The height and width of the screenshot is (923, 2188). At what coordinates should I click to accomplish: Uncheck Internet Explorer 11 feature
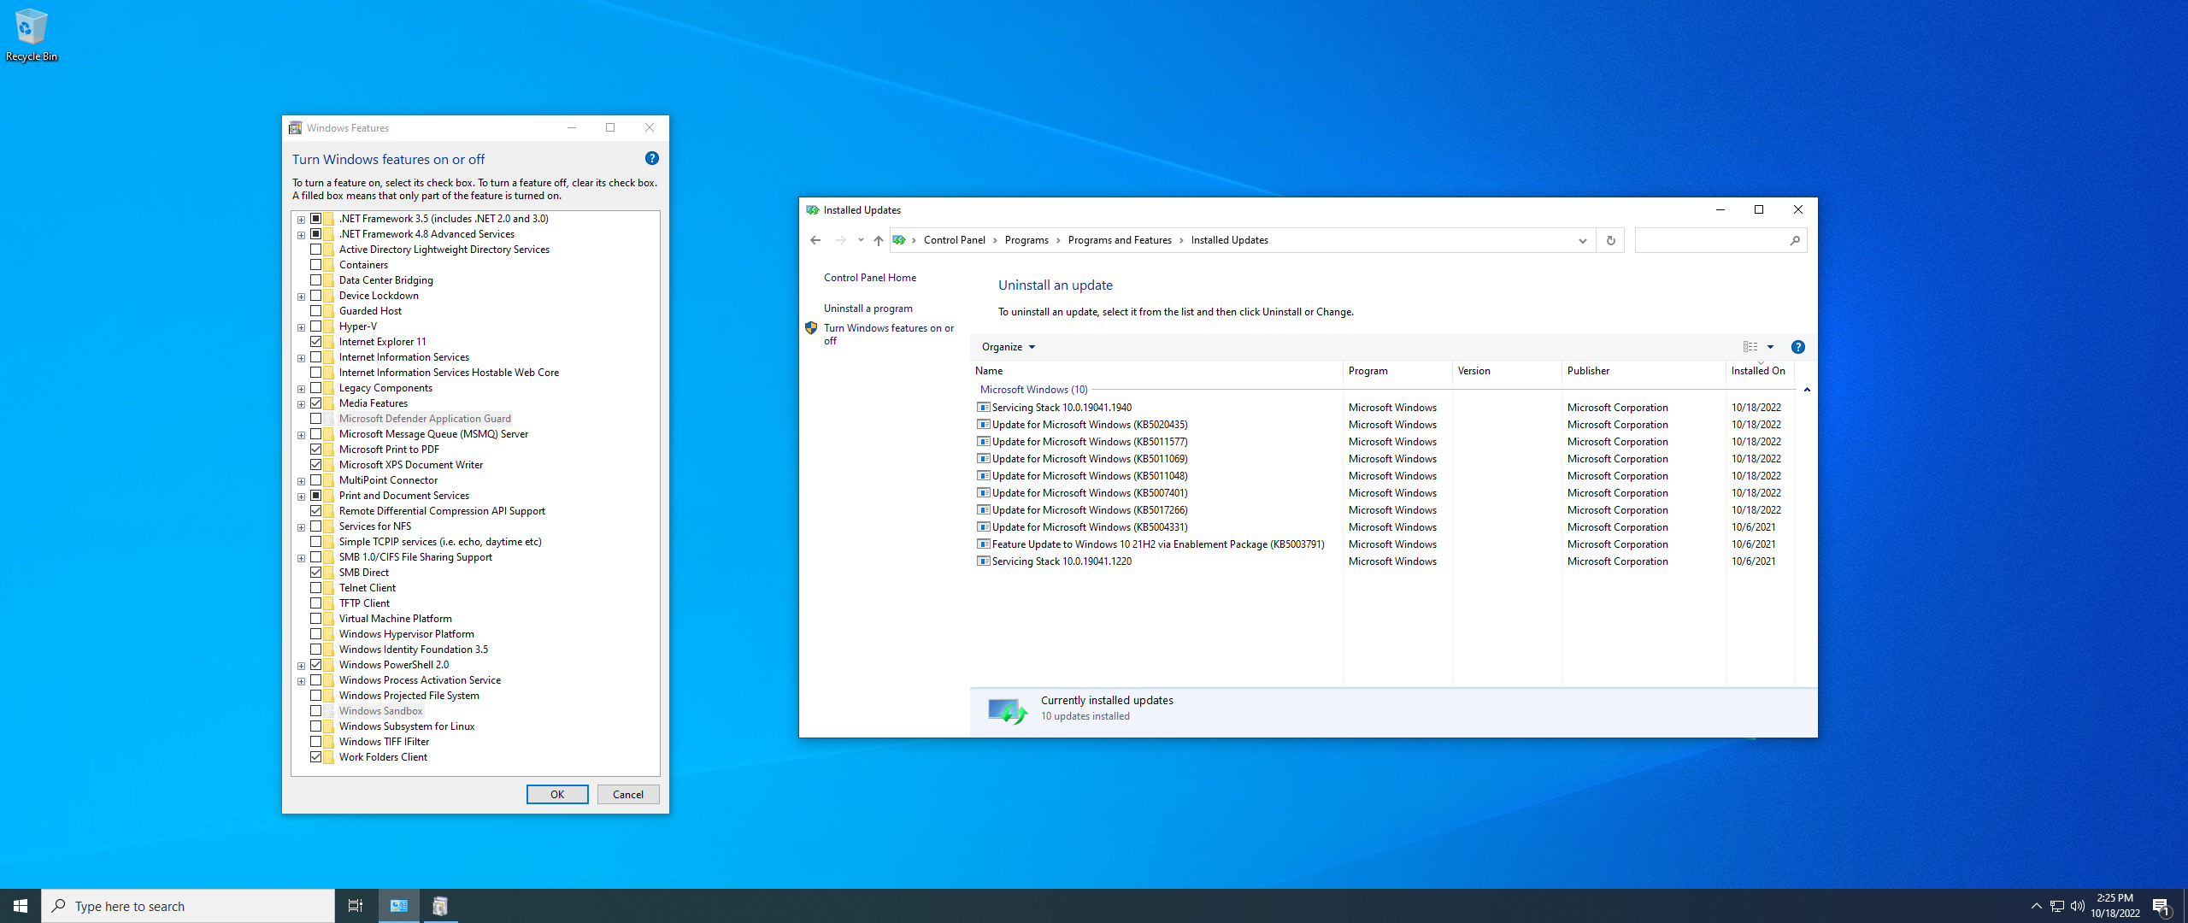[316, 342]
